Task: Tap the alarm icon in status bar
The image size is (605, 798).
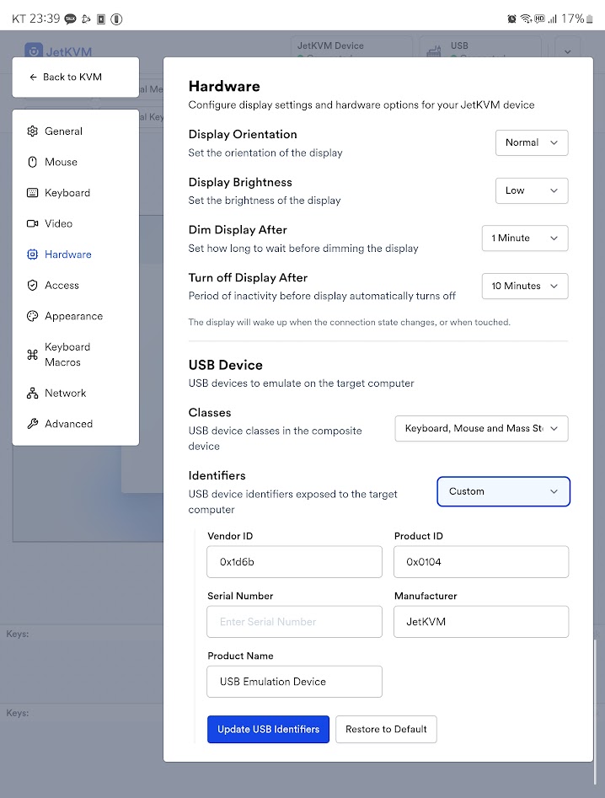Action: pyautogui.click(x=511, y=19)
